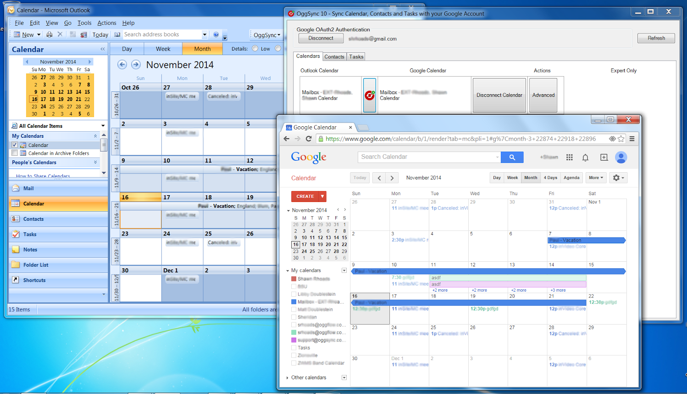This screenshot has width=687, height=394.
Task: Open Google Calendar settings gear
Action: (618, 178)
